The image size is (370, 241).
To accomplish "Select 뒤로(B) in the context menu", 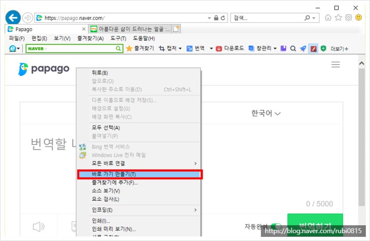I will 138,73.
